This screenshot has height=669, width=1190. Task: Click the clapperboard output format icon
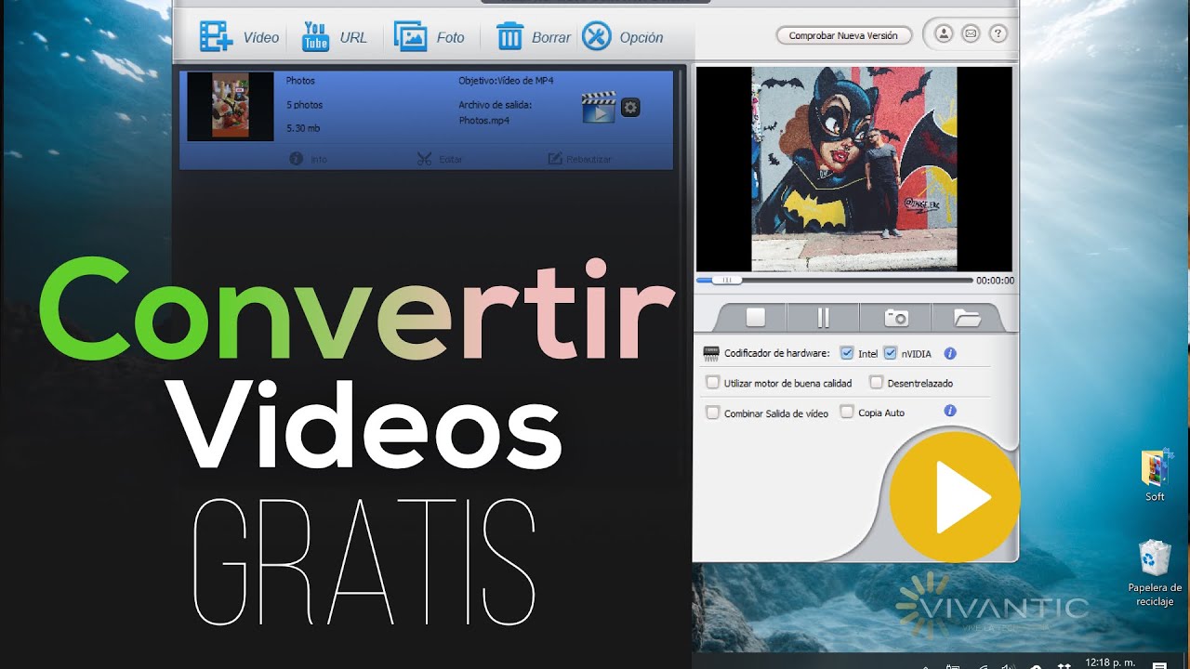(599, 108)
